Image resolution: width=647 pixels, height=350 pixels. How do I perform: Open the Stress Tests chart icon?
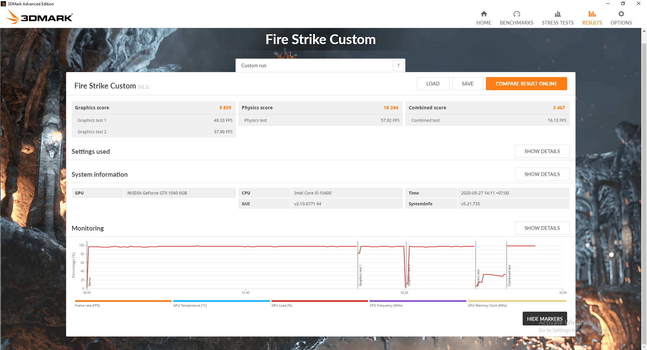coord(558,14)
